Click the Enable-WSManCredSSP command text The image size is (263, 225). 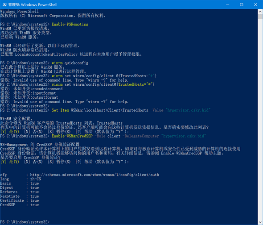(x=72, y=136)
